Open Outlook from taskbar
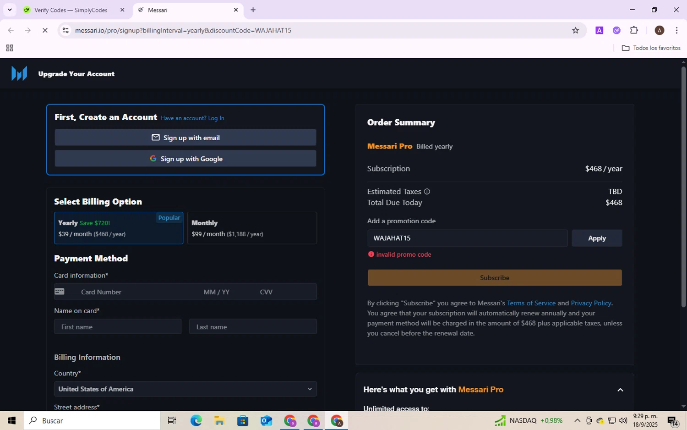Screen dimensions: 687x430 (x=266, y=420)
